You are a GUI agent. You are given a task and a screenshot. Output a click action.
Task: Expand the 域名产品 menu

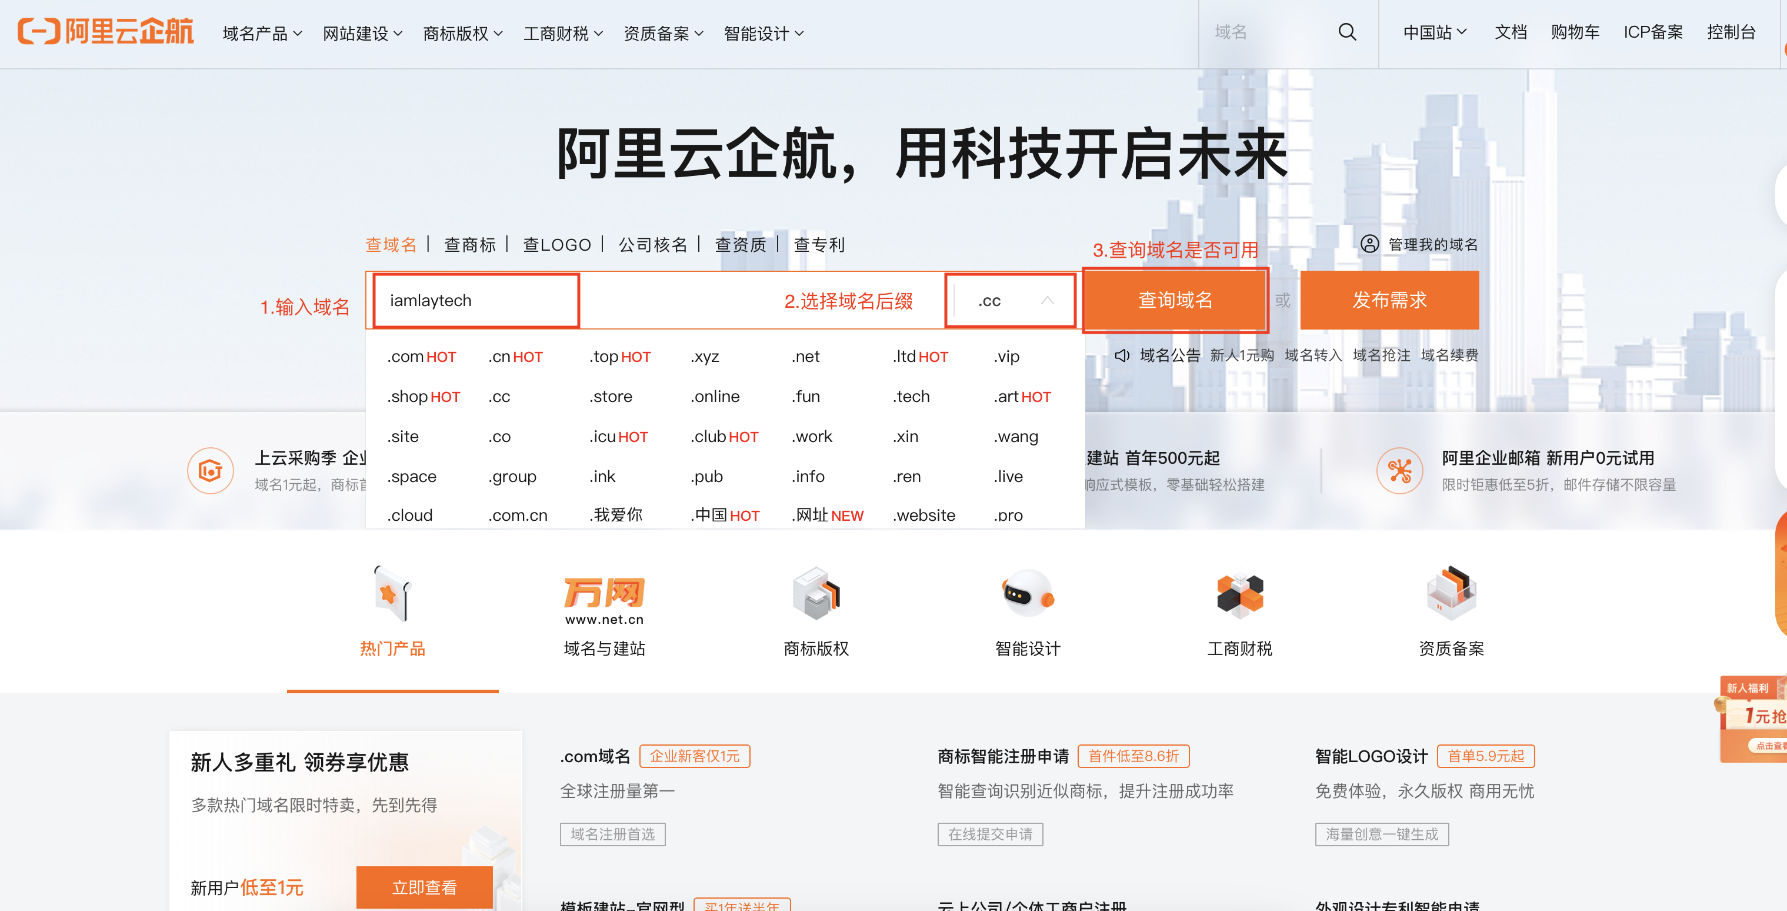coord(262,34)
